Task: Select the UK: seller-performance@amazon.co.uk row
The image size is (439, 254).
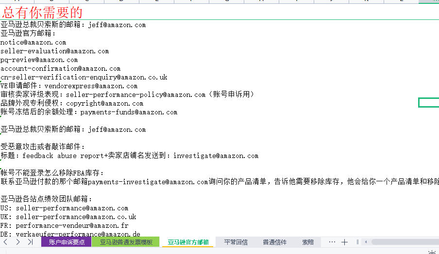Action: click(x=68, y=217)
